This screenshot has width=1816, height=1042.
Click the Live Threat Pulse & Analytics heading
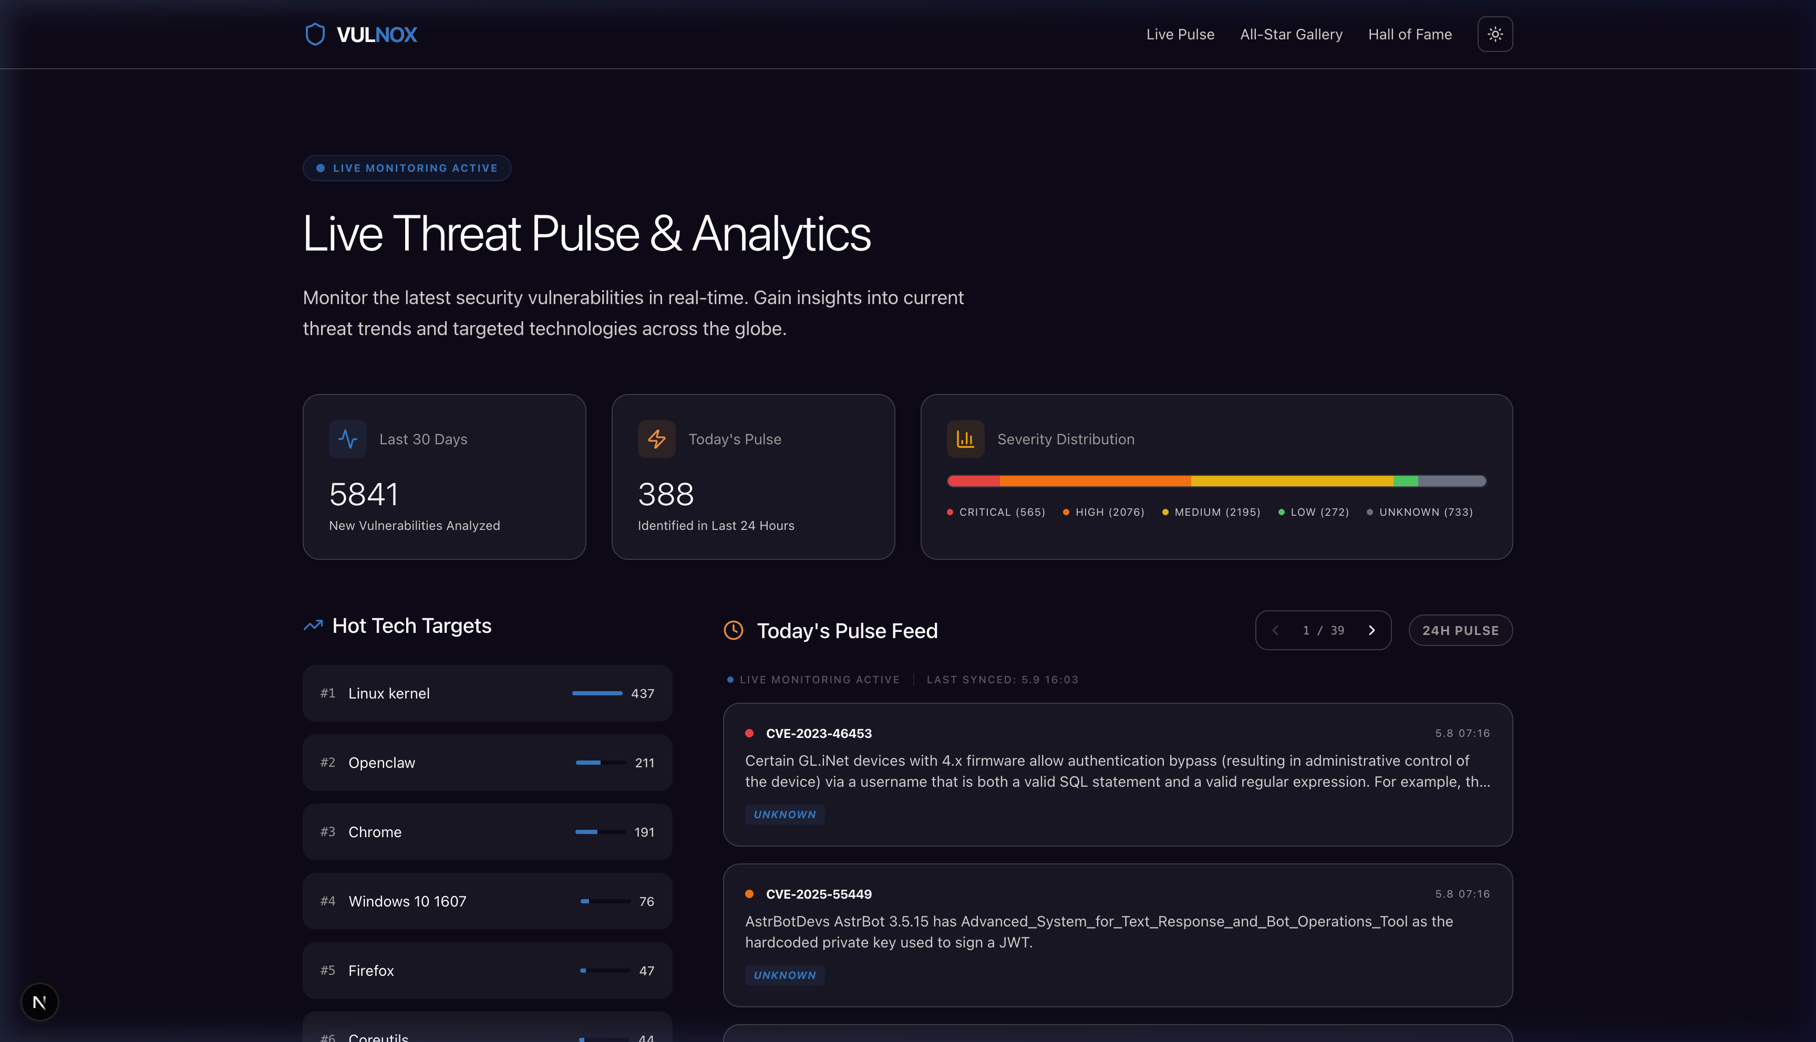tap(586, 234)
